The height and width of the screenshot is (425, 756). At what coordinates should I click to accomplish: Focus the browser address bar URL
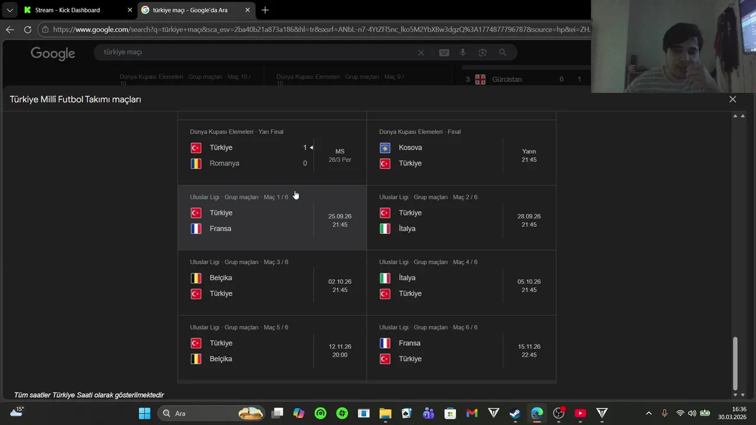tap(321, 29)
